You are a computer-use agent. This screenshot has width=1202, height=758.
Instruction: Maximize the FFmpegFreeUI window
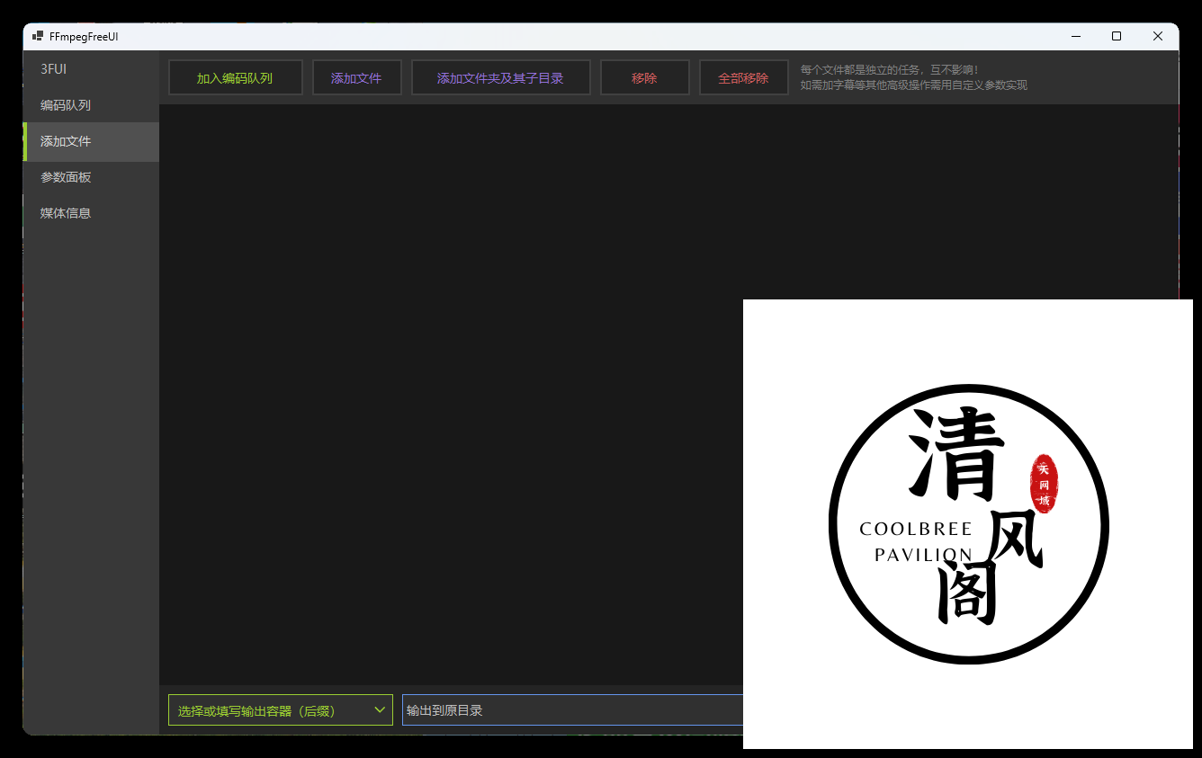[1117, 37]
